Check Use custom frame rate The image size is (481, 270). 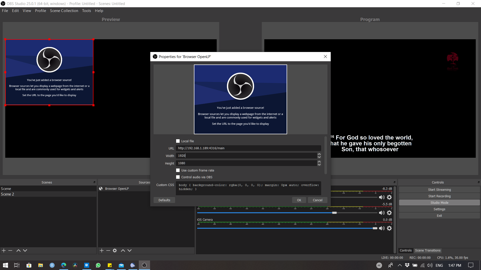[x=178, y=170]
